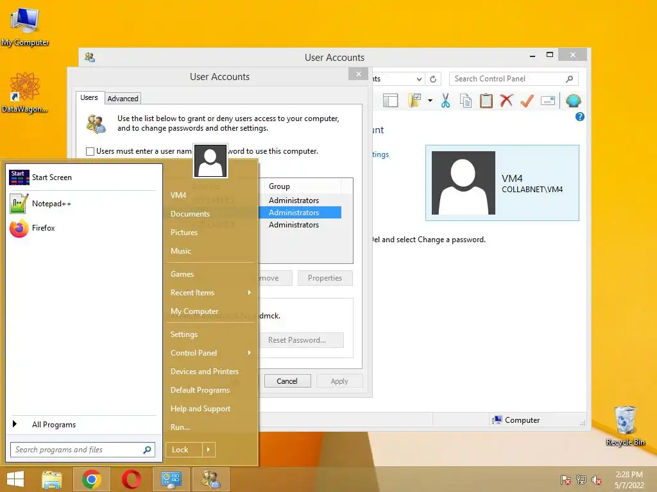Viewport: 657px width, 492px height.
Task: Switch to Control Panel taskbar item
Action: pyautogui.click(x=171, y=479)
